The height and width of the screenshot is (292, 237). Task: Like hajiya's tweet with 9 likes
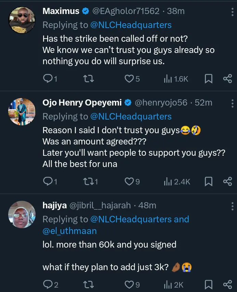point(129,284)
